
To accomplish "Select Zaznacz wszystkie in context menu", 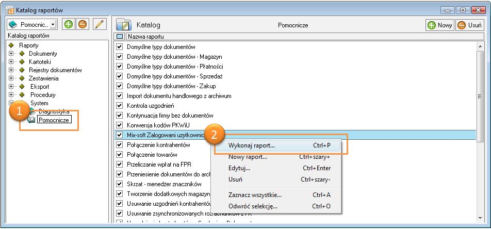I will (x=255, y=195).
